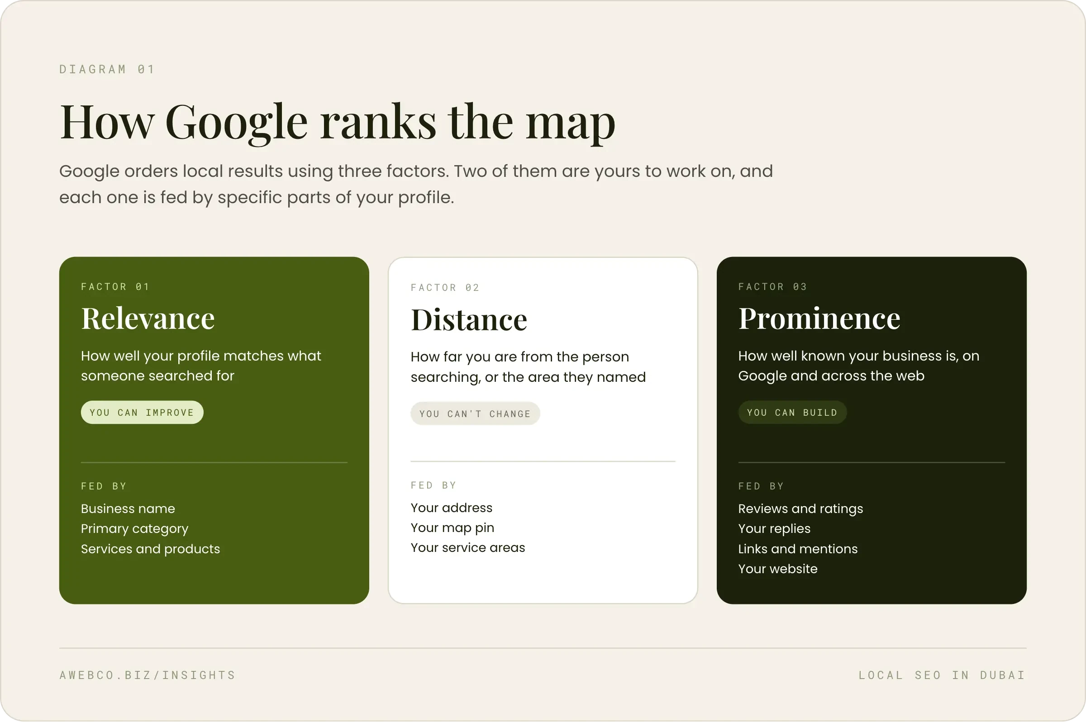Click the 'YOU CAN IMPROVE' pill
Screen dimensions: 1086x722
(x=143, y=413)
